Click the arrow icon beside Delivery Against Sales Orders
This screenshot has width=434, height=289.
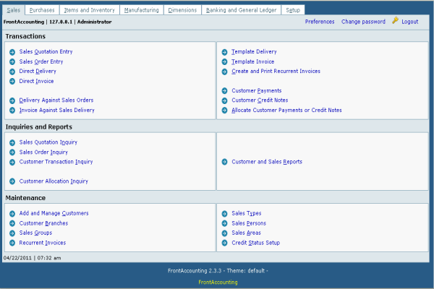coord(12,100)
